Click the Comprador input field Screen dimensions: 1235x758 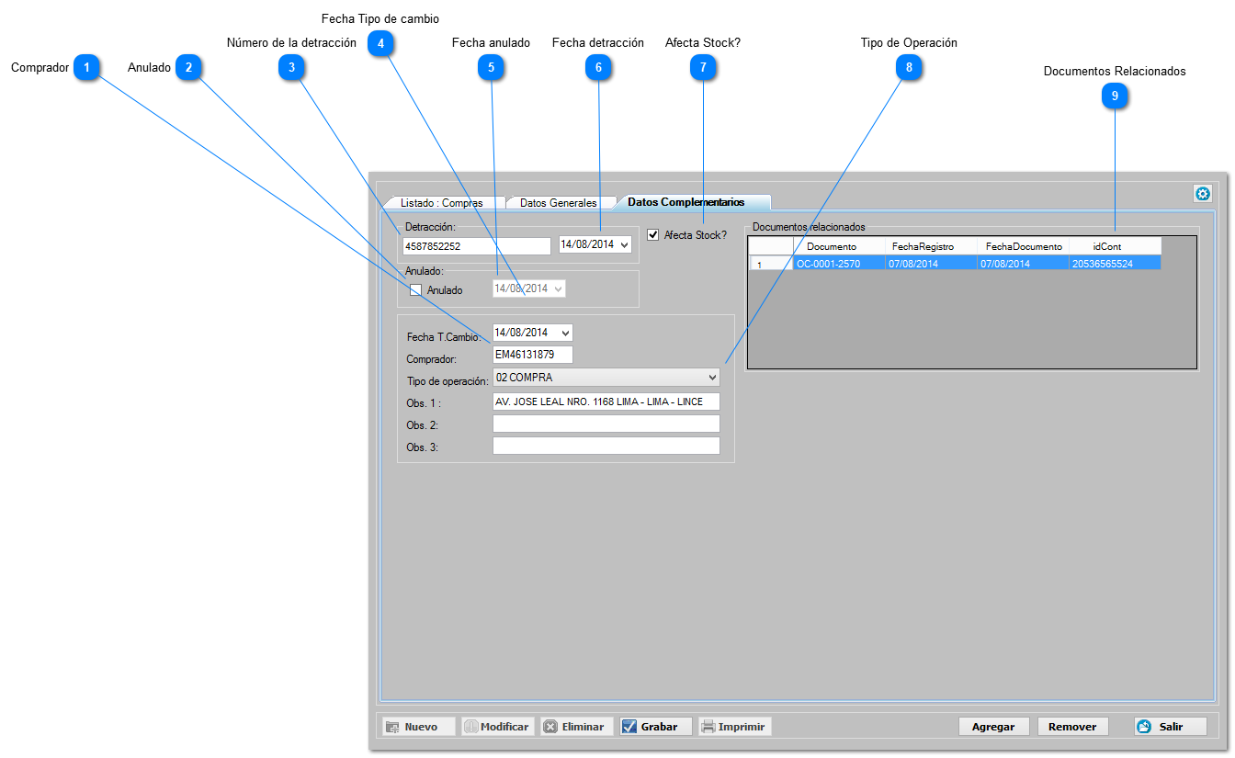[x=533, y=355]
